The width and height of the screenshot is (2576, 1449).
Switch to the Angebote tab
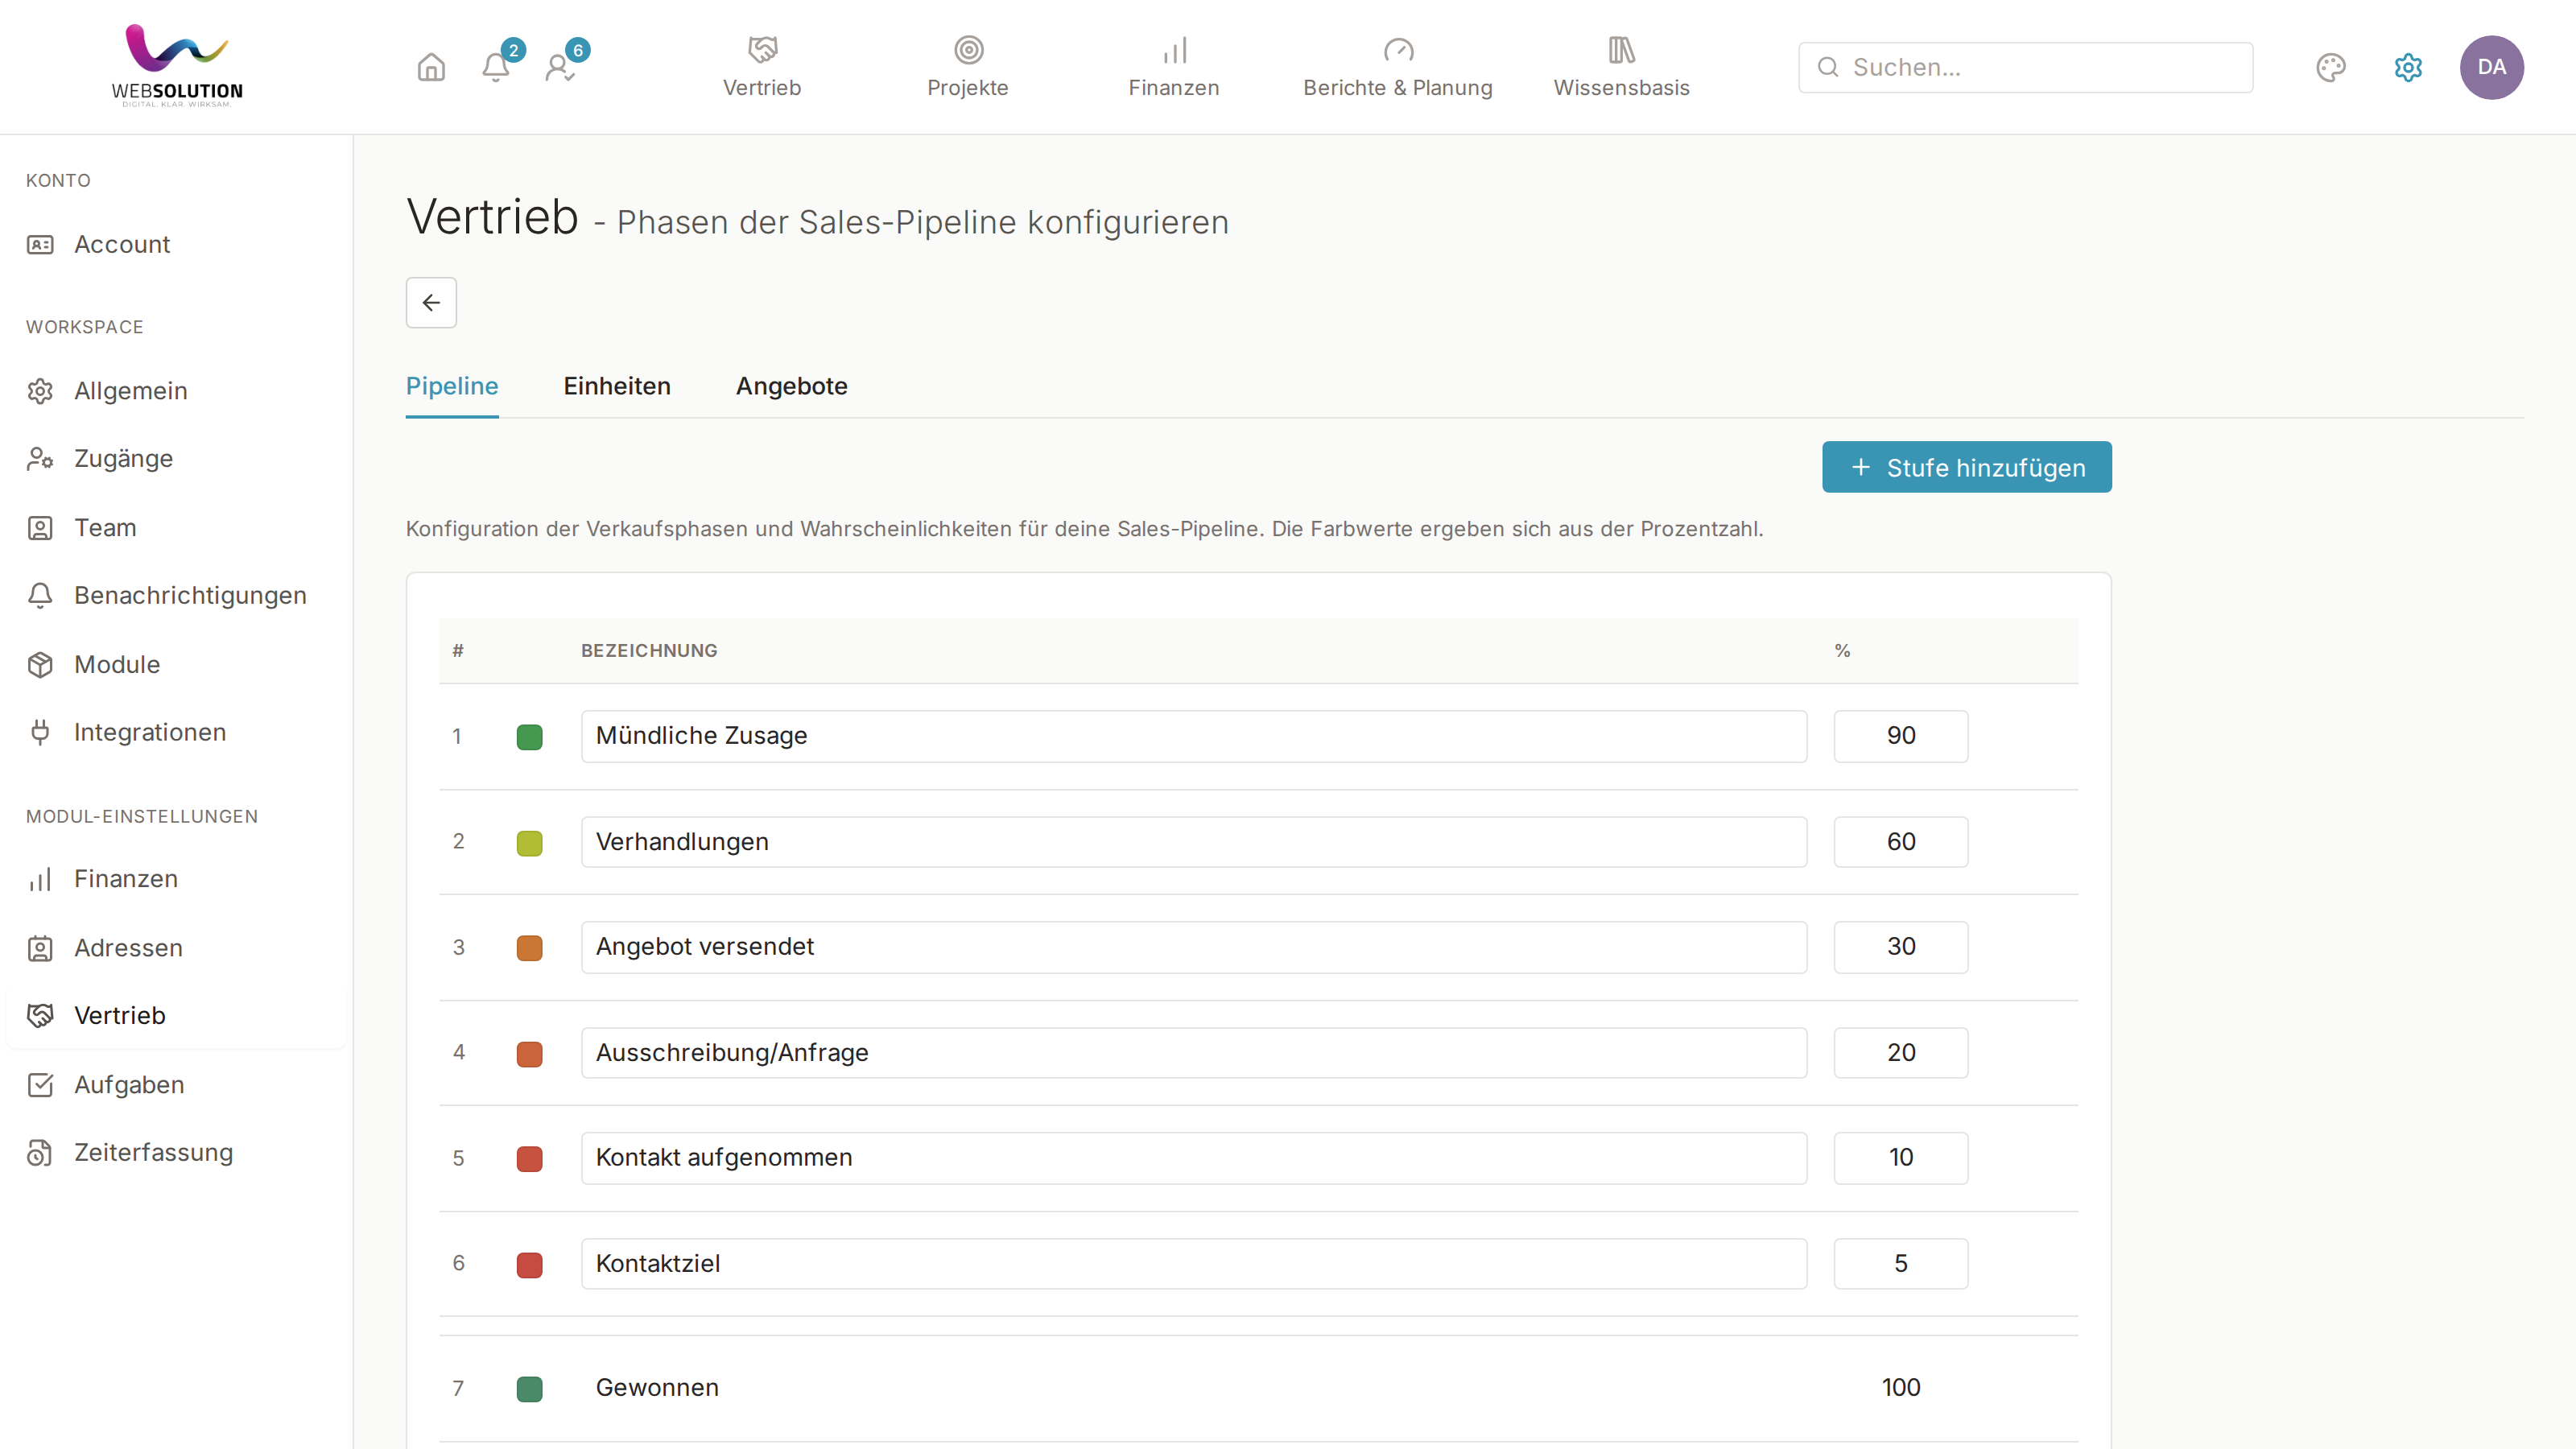click(x=791, y=386)
